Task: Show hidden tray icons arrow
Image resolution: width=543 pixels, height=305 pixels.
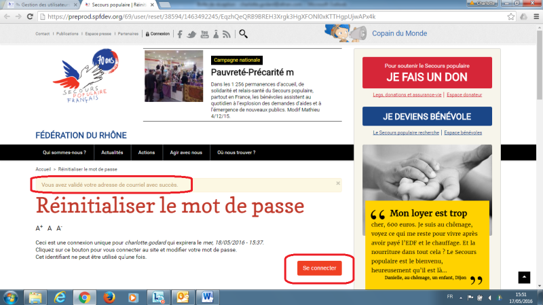Action: coord(461,298)
